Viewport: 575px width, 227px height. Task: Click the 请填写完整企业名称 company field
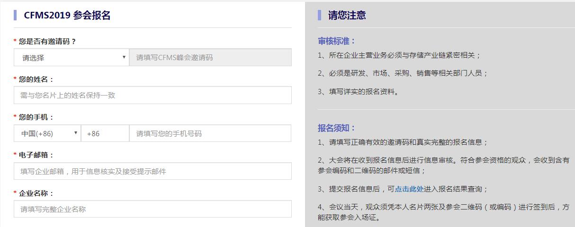pyautogui.click(x=153, y=209)
